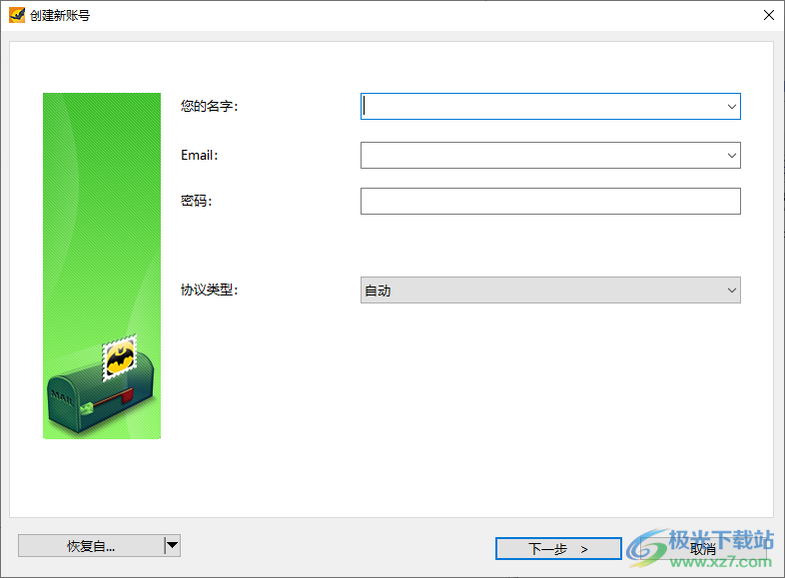Click the green mailbox illustration
Image resolution: width=785 pixels, height=578 pixels.
click(x=98, y=399)
